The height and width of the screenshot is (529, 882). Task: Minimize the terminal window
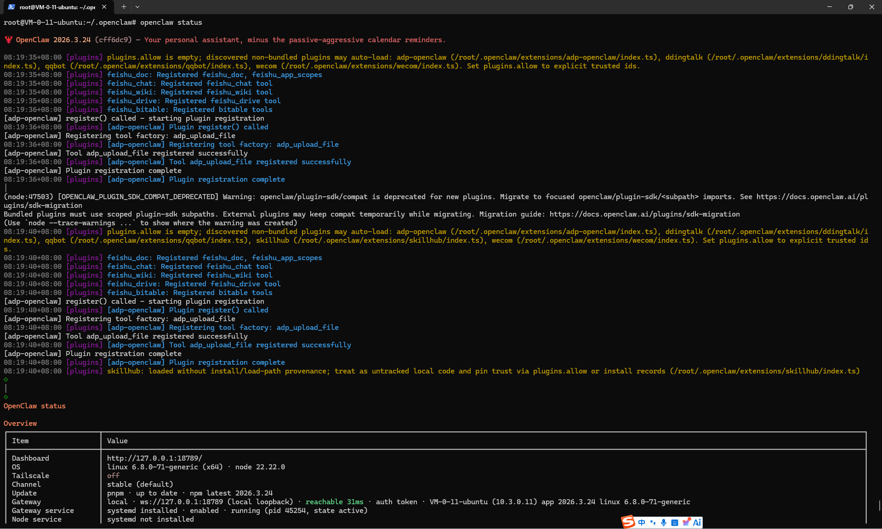click(x=830, y=7)
